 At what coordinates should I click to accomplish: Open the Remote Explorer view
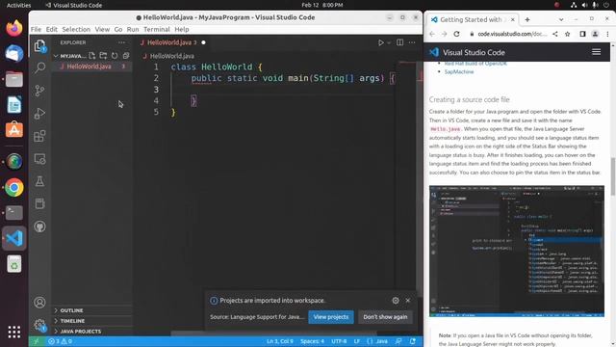(39, 158)
